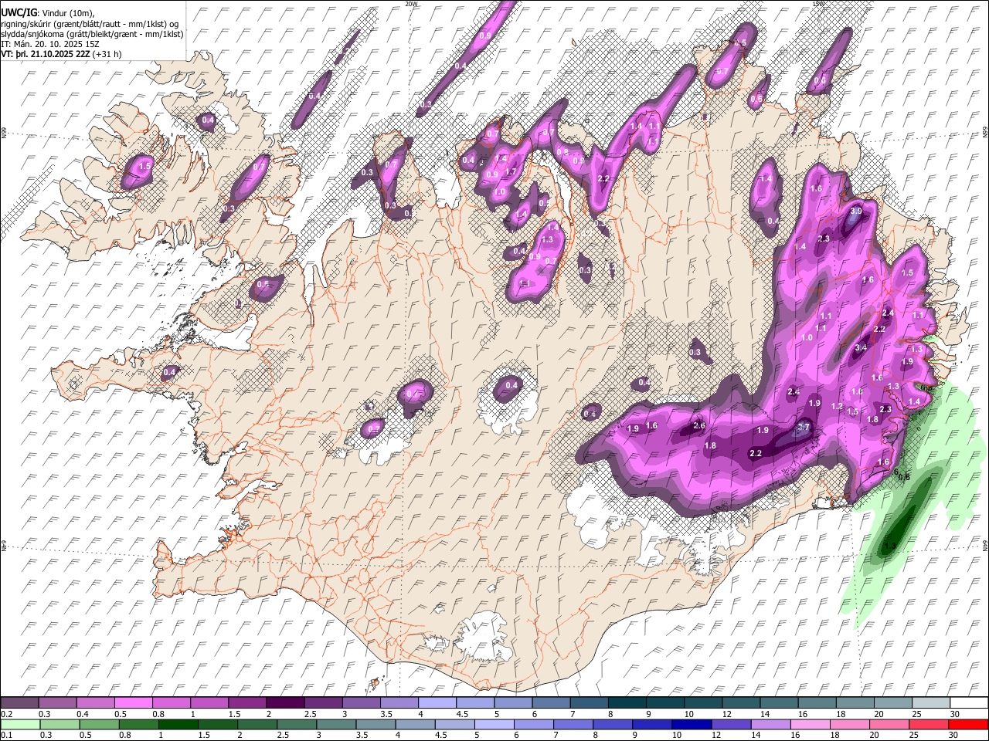Click the 'VT: þri. 21.10.2025 22Z' valid time

pyautogui.click(x=46, y=54)
